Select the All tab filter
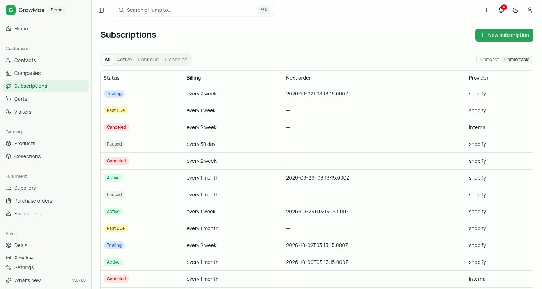 108,60
